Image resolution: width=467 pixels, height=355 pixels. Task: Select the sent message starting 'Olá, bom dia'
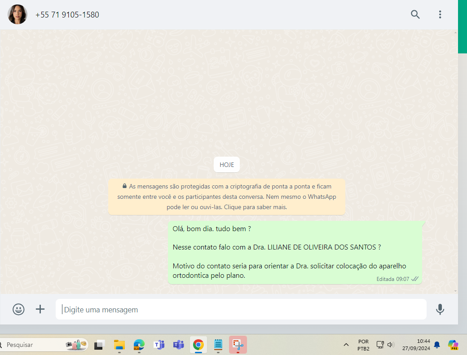[295, 252]
